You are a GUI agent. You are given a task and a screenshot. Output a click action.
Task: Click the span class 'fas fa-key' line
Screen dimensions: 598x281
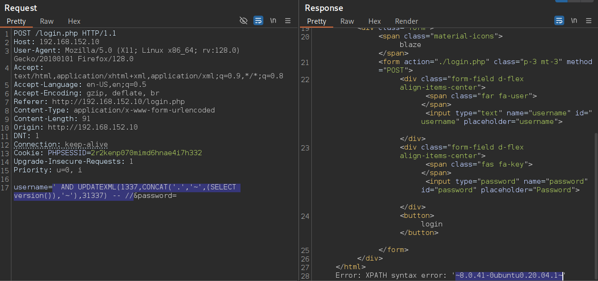coord(479,164)
